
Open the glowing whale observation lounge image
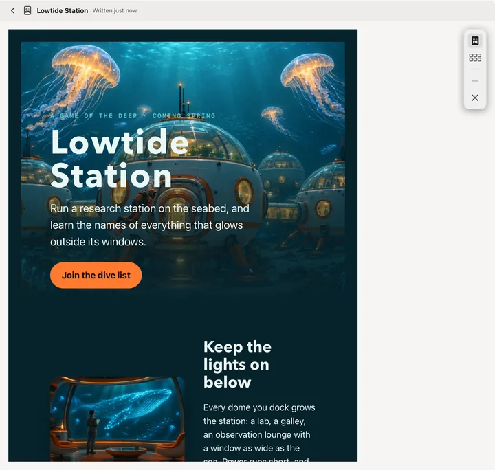(118, 418)
